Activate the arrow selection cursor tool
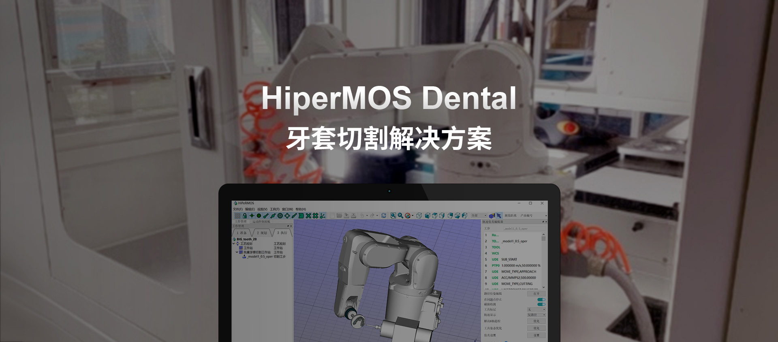This screenshot has height=342, width=778. 499,216
